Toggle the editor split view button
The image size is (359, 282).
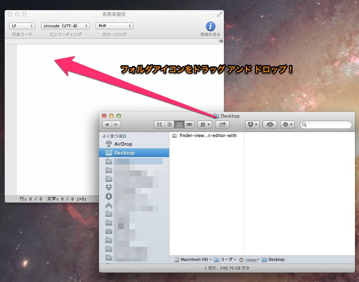pos(221,41)
